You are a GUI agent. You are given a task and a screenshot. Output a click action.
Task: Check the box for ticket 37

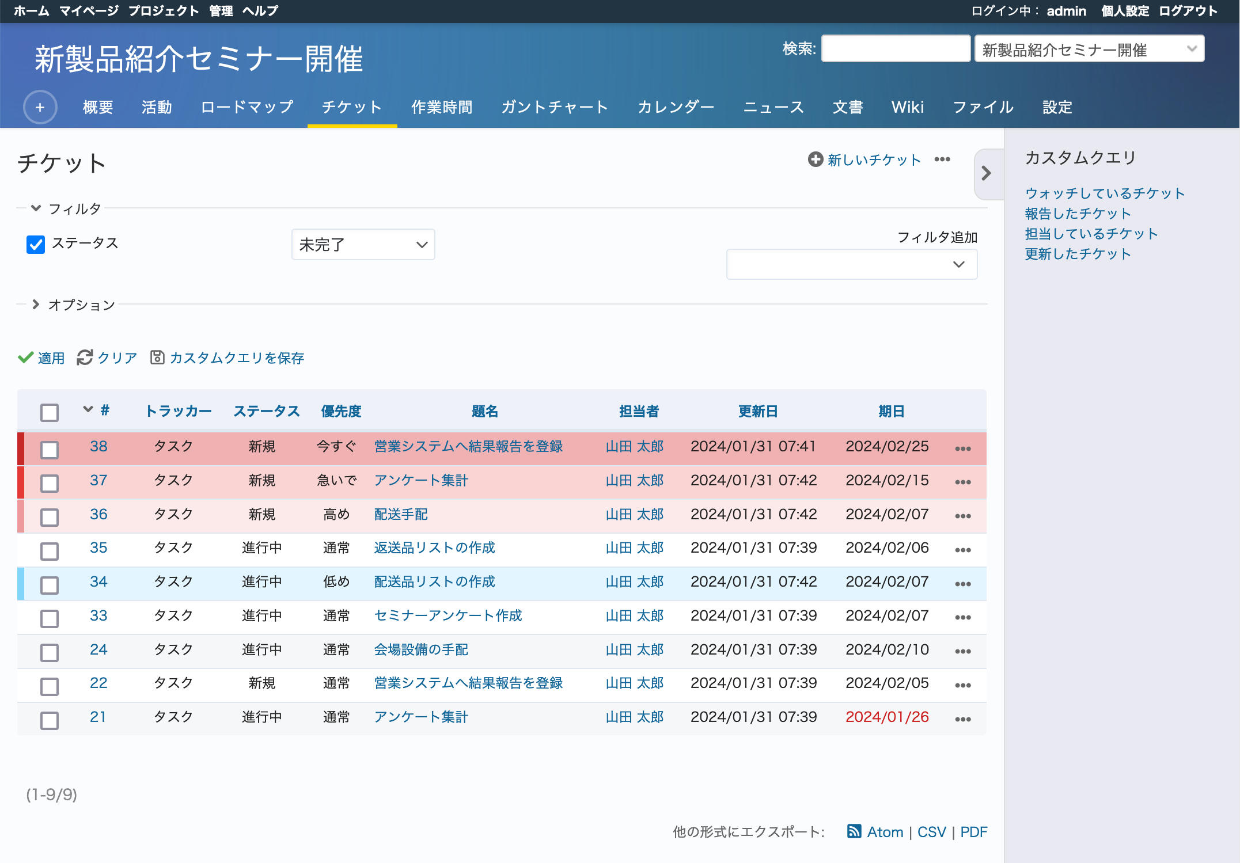(50, 484)
